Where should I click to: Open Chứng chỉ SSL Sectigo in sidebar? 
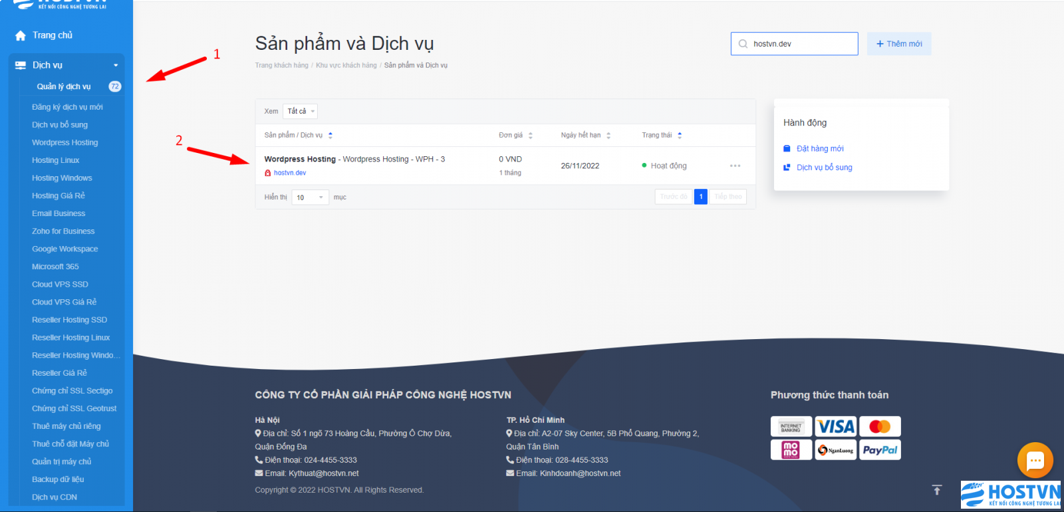coord(72,391)
